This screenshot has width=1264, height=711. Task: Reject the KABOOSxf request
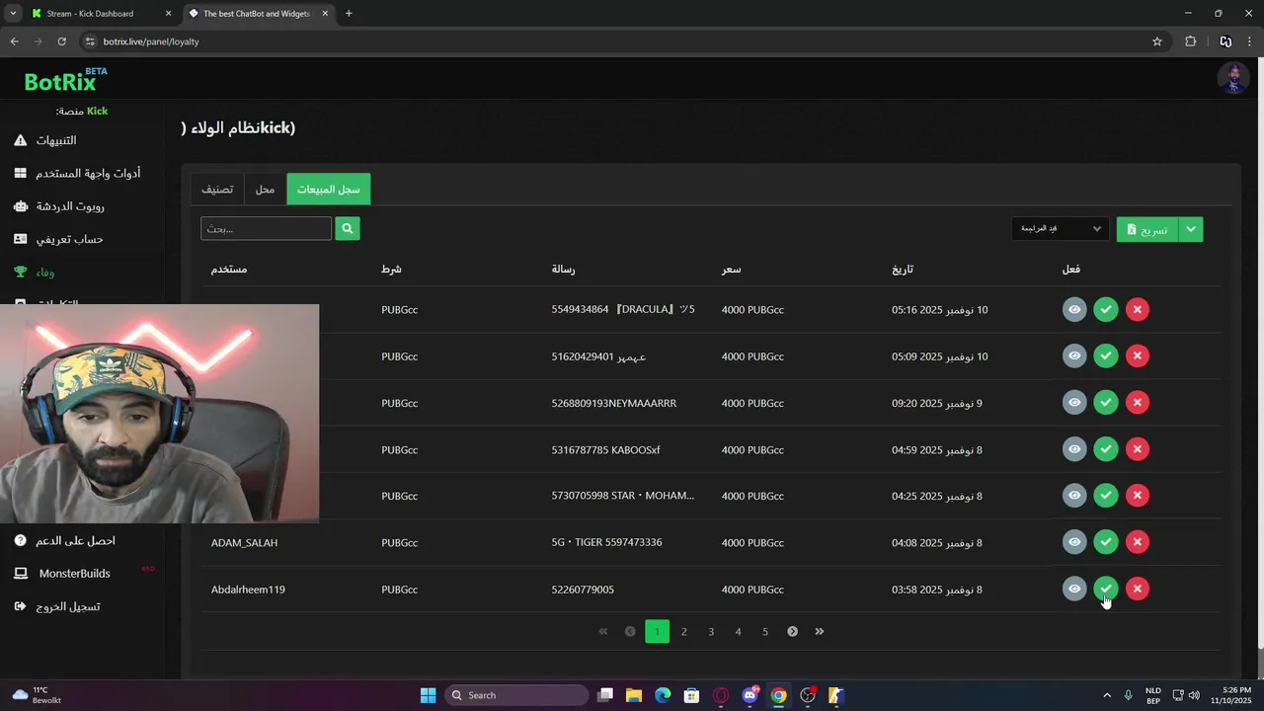[x=1138, y=448]
